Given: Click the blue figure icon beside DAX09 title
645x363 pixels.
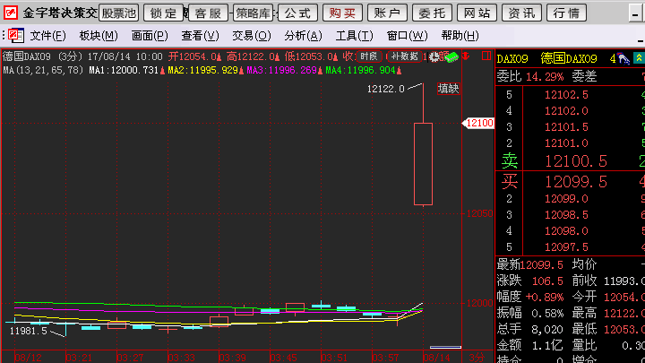Looking at the screenshot, I should (x=623, y=58).
